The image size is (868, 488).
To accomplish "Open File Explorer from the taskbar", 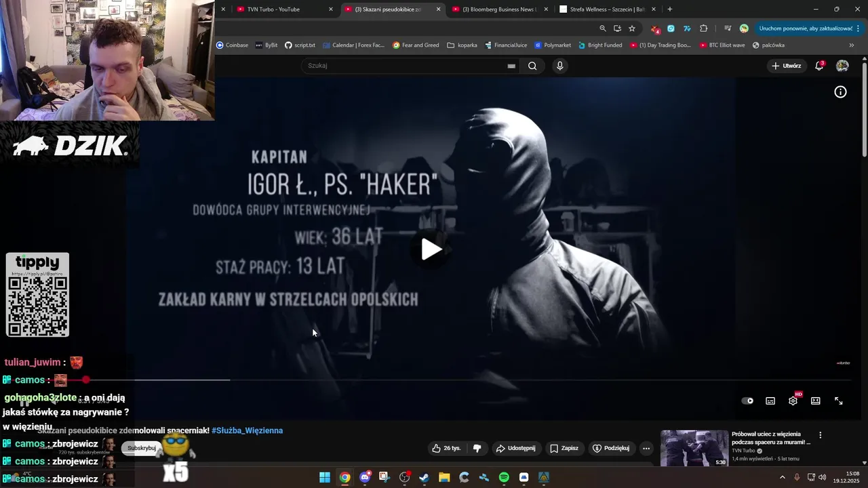I will (444, 477).
